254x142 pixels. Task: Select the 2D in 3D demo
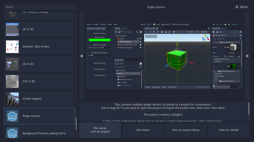[x=39, y=29]
